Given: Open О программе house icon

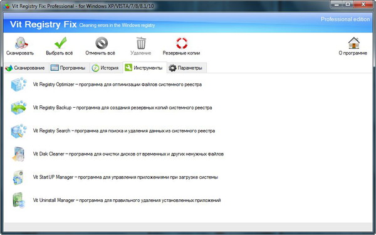Looking at the screenshot, I should pos(353,43).
